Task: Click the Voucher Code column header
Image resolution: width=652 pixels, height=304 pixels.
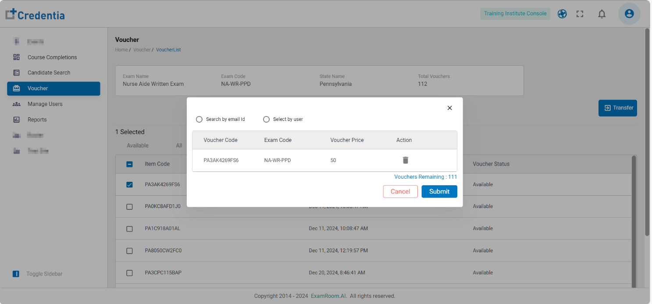Action: 221,140
